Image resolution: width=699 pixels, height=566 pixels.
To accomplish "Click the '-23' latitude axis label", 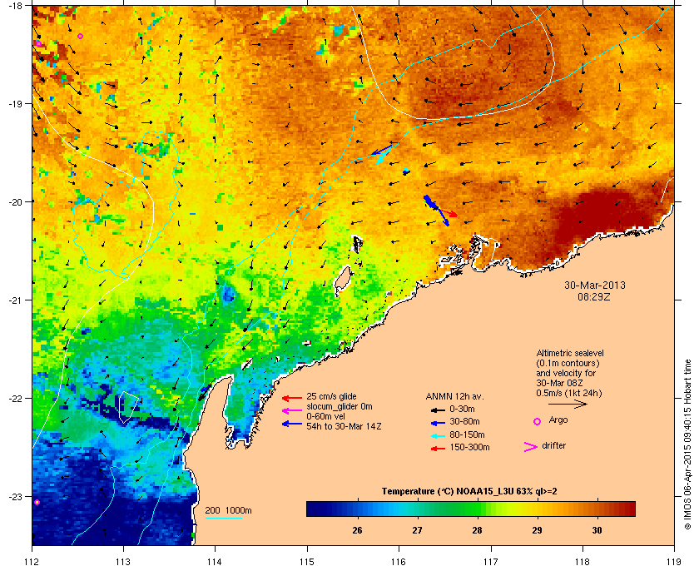I will point(15,496).
